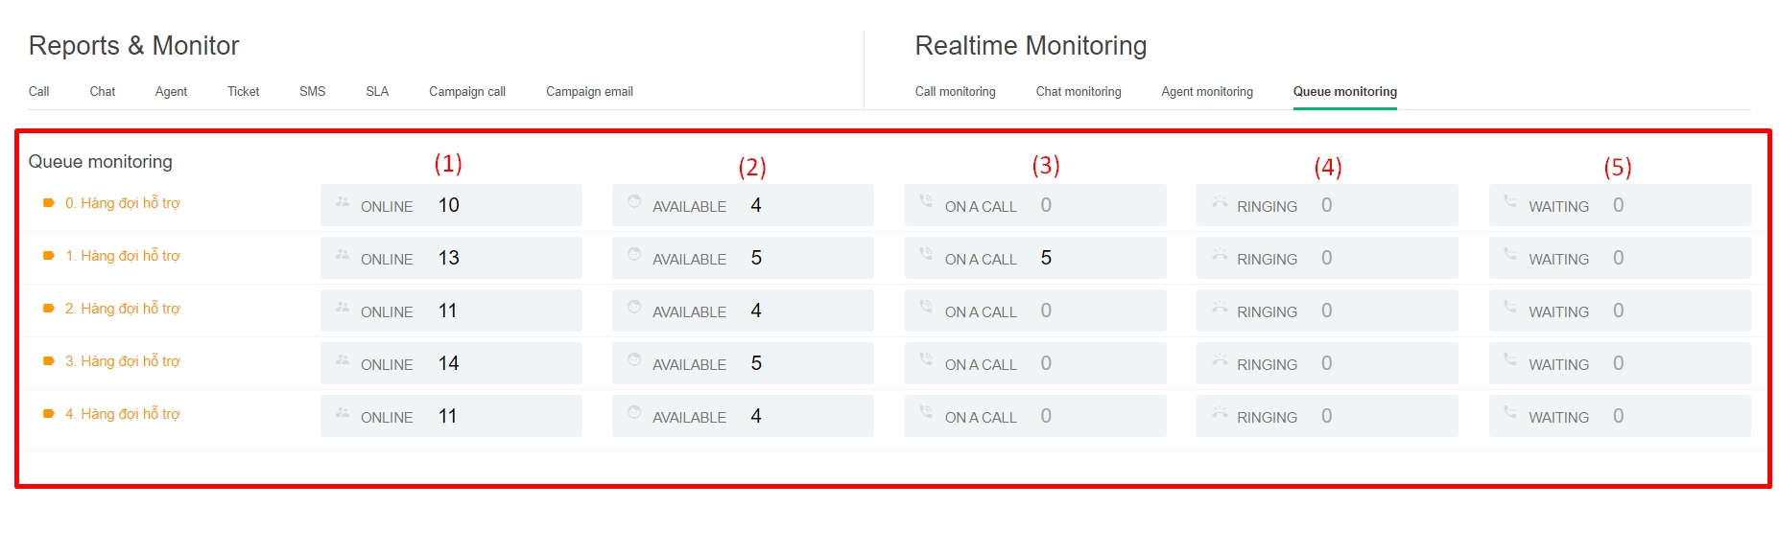Image resolution: width=1779 pixels, height=553 pixels.
Task: Click the Waiting phone icon in queue 4 row
Action: click(x=1509, y=412)
